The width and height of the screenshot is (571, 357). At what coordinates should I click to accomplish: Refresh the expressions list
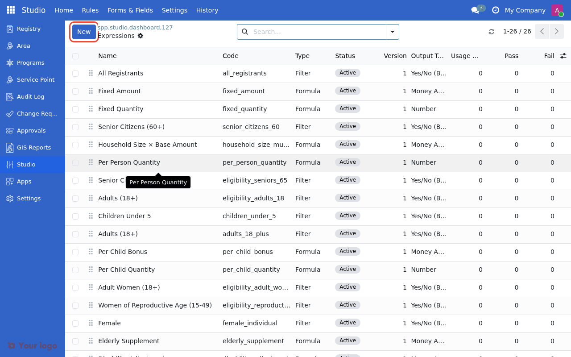pos(491,31)
